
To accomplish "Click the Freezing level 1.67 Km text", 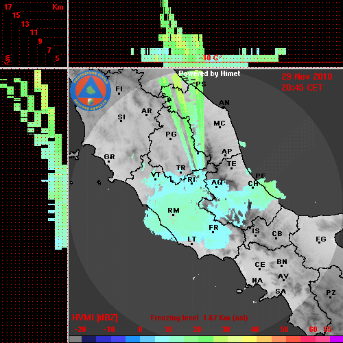I will click(x=199, y=318).
